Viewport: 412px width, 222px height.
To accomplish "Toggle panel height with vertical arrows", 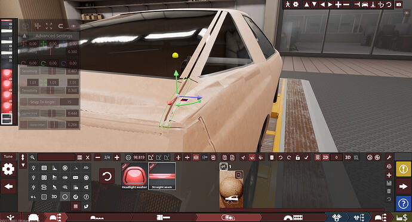I will pos(23,157).
